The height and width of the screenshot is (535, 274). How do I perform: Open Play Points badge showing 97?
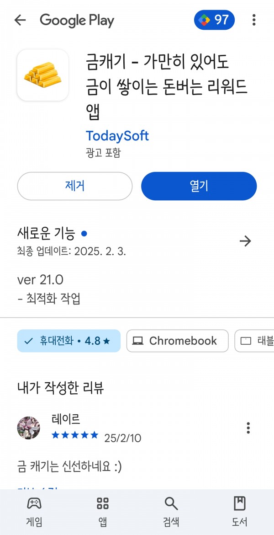[x=214, y=20]
